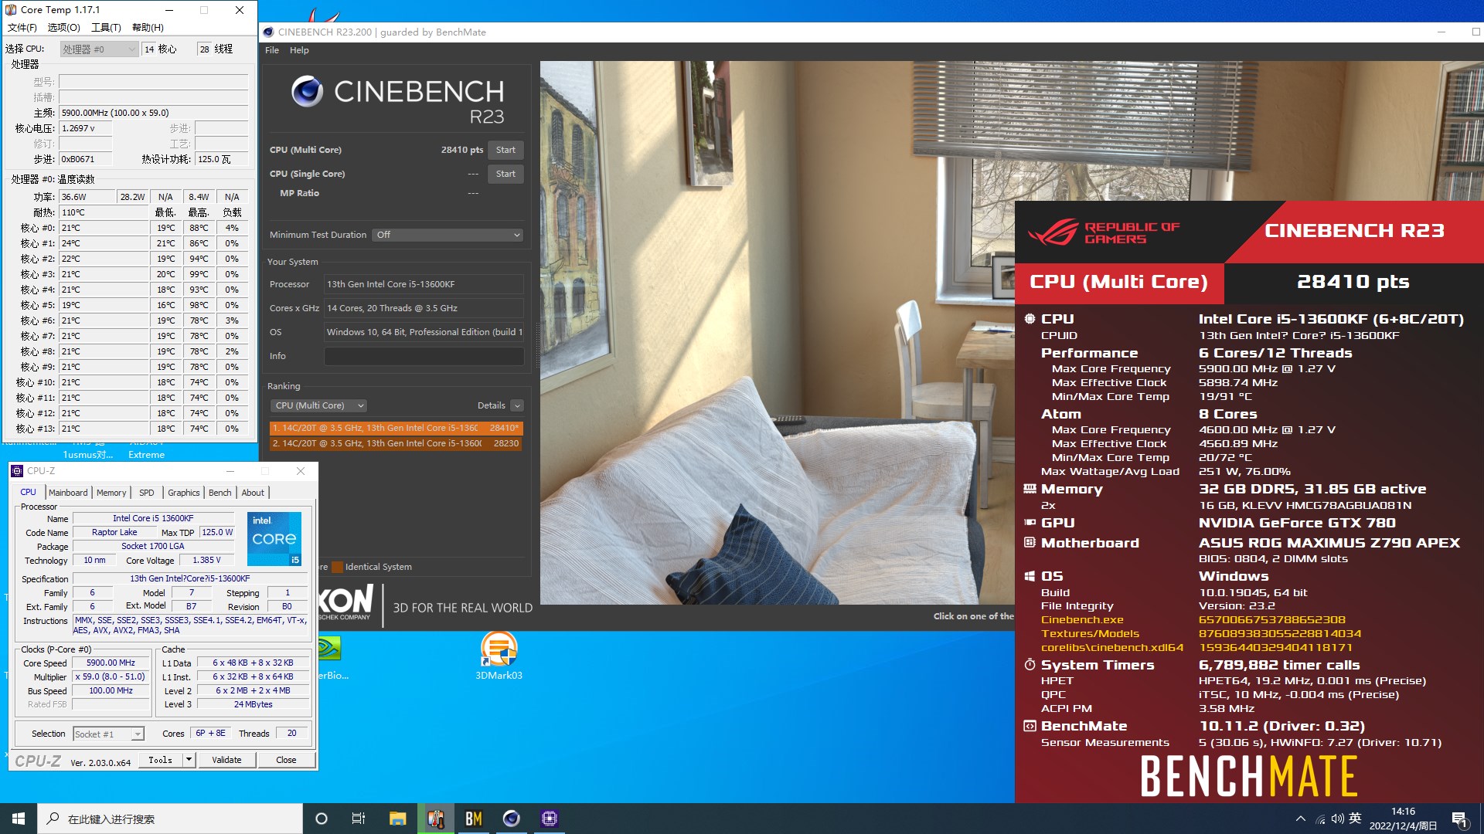Click the search magnifier in taskbar
1484x834 pixels.
(x=53, y=819)
